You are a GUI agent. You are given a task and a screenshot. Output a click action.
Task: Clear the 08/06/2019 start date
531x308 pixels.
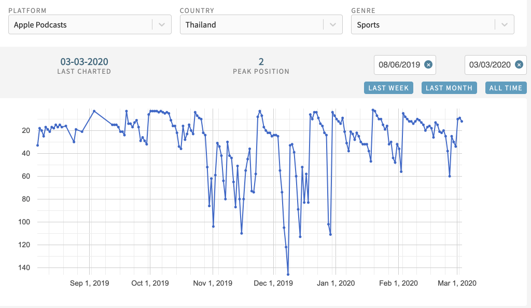point(428,64)
